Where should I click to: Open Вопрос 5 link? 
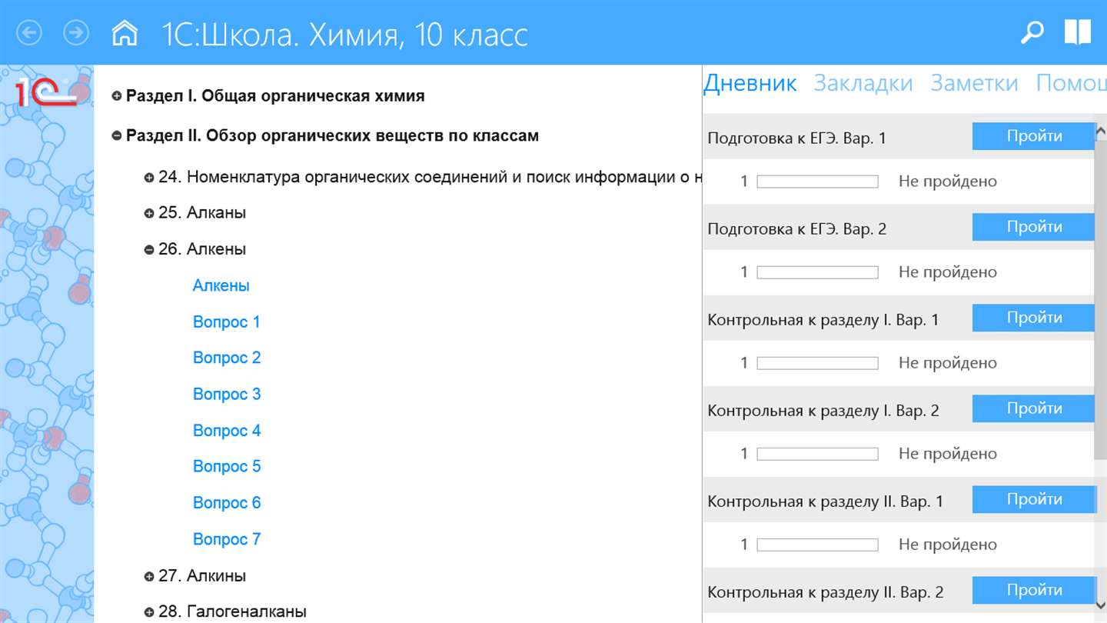[x=227, y=466]
